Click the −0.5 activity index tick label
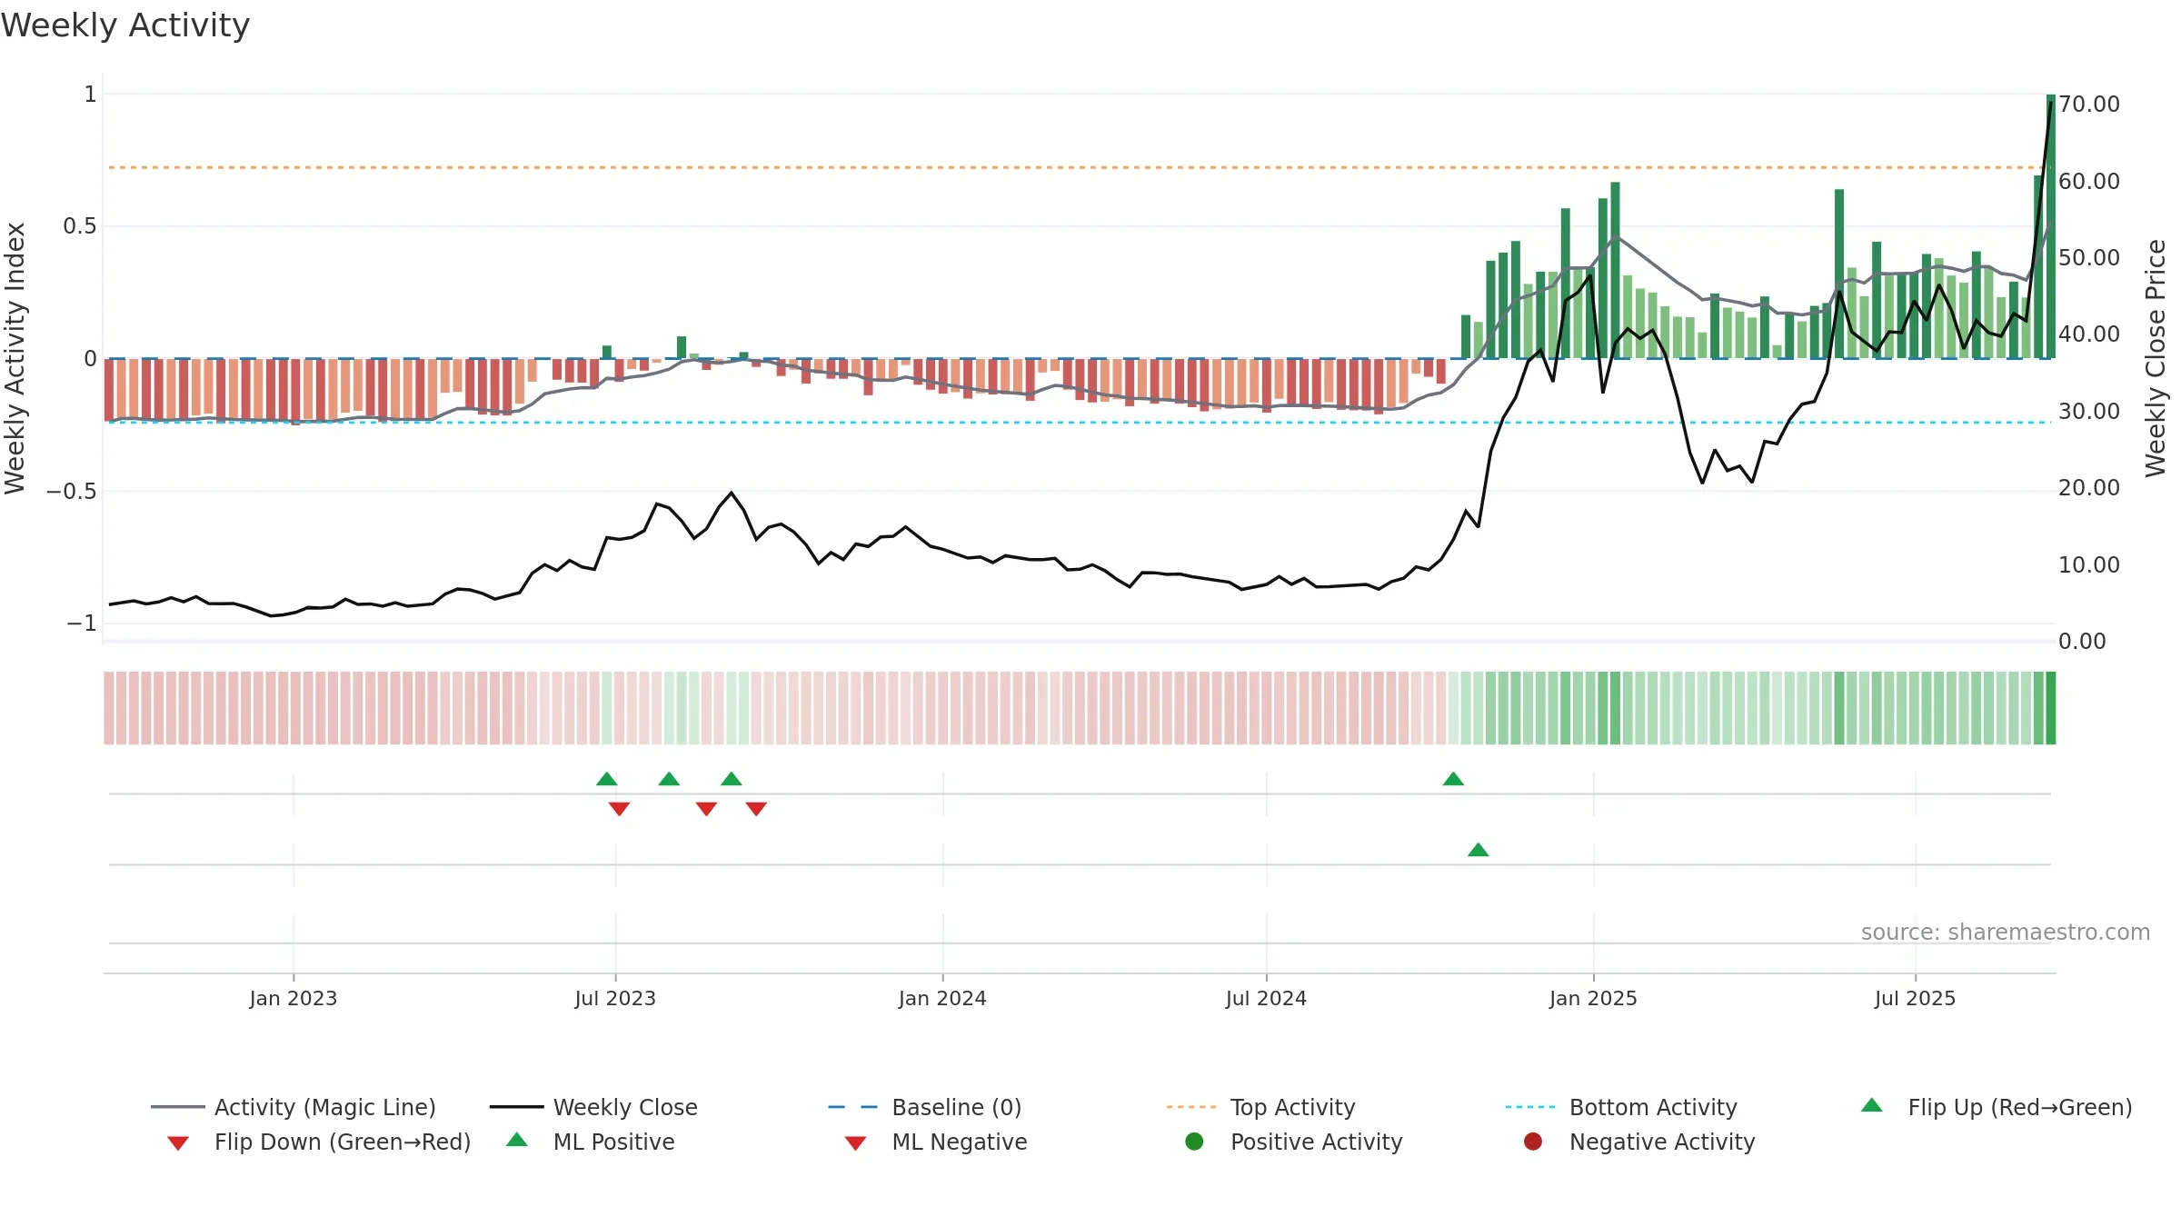The image size is (2181, 1227). (71, 491)
